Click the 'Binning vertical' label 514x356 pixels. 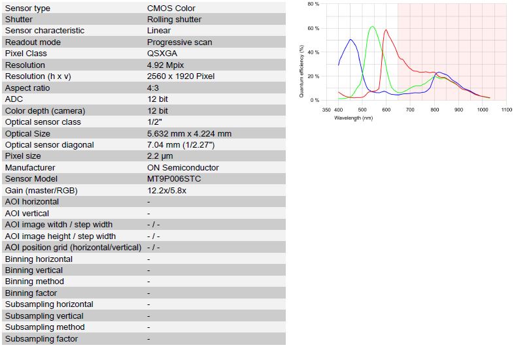[34, 270]
